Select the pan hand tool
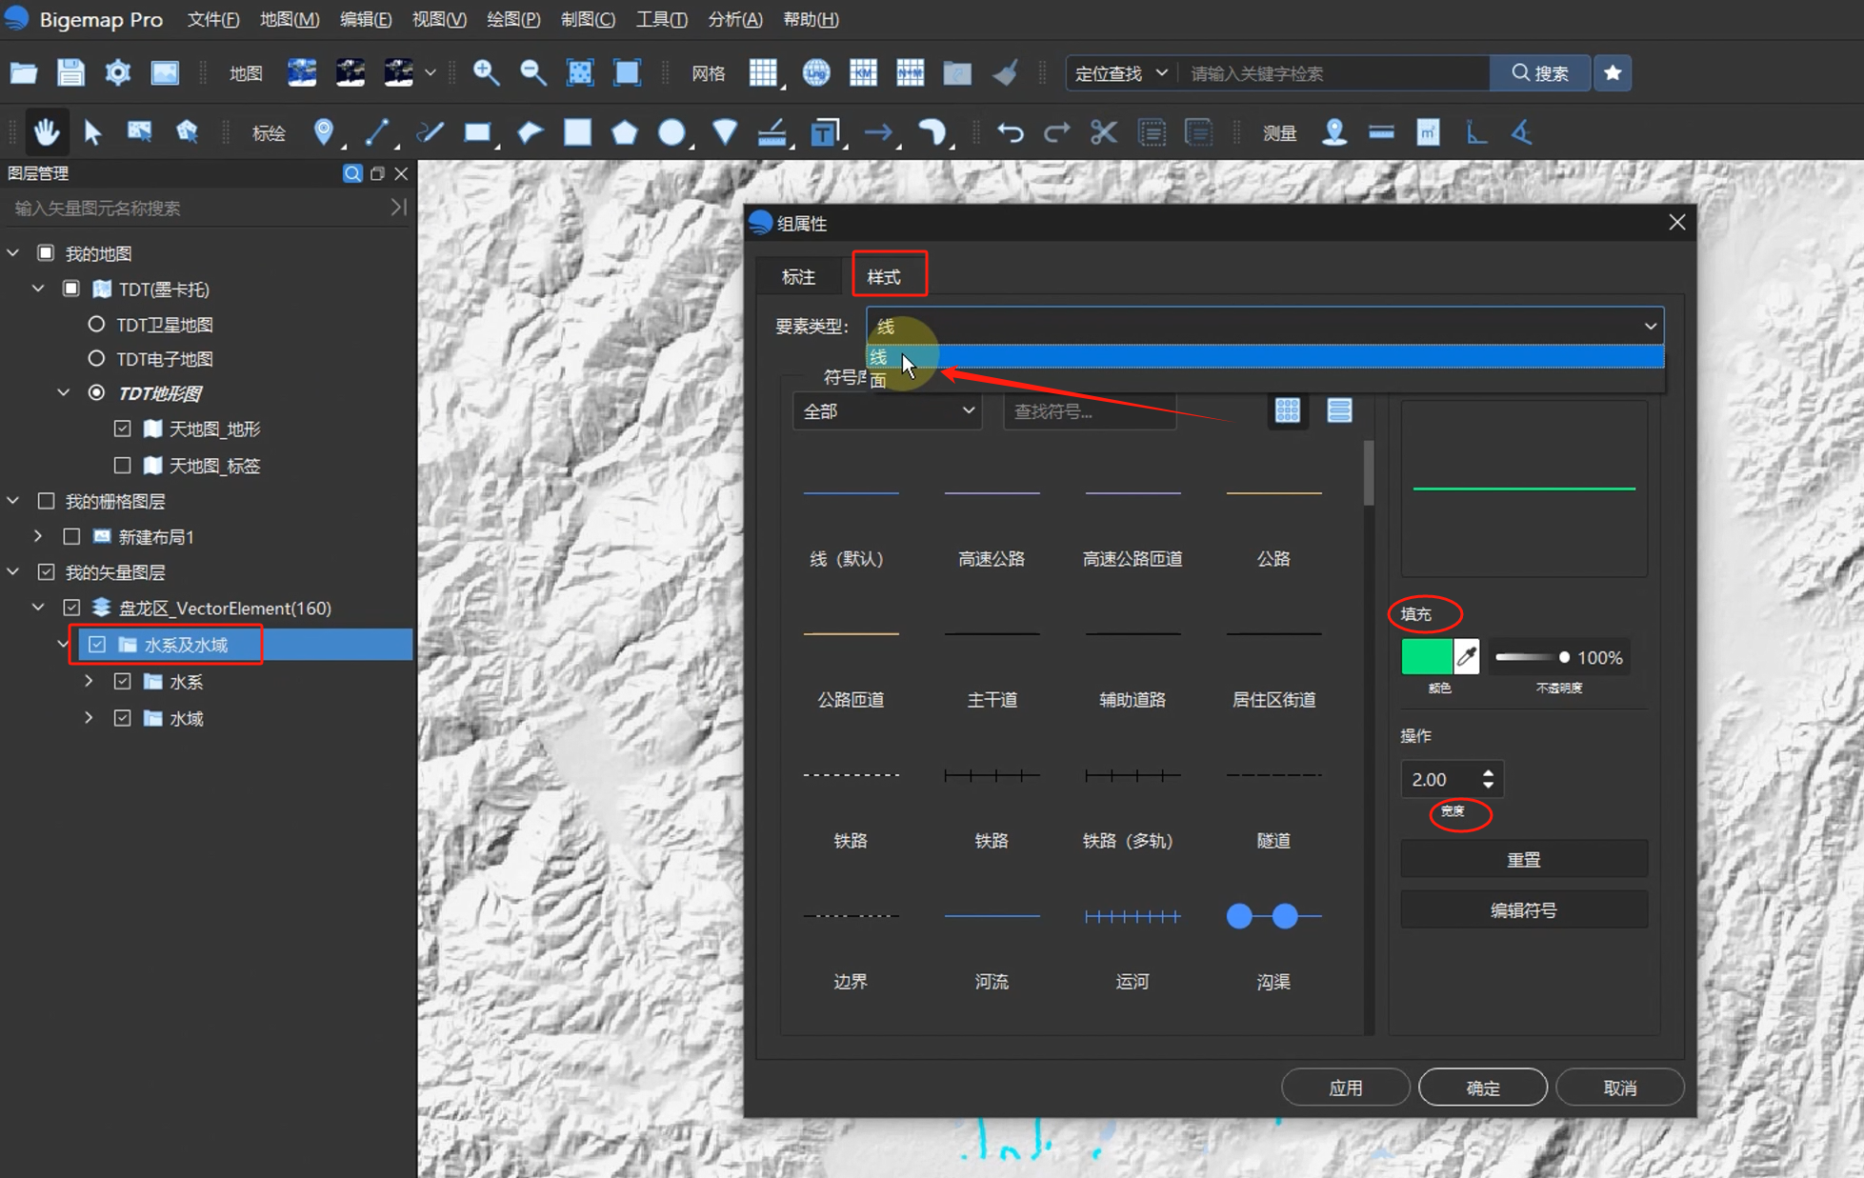 point(46,132)
